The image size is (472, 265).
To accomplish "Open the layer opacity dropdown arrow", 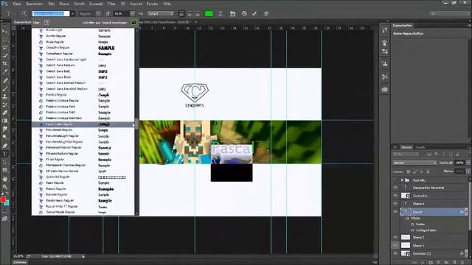I will (468, 163).
